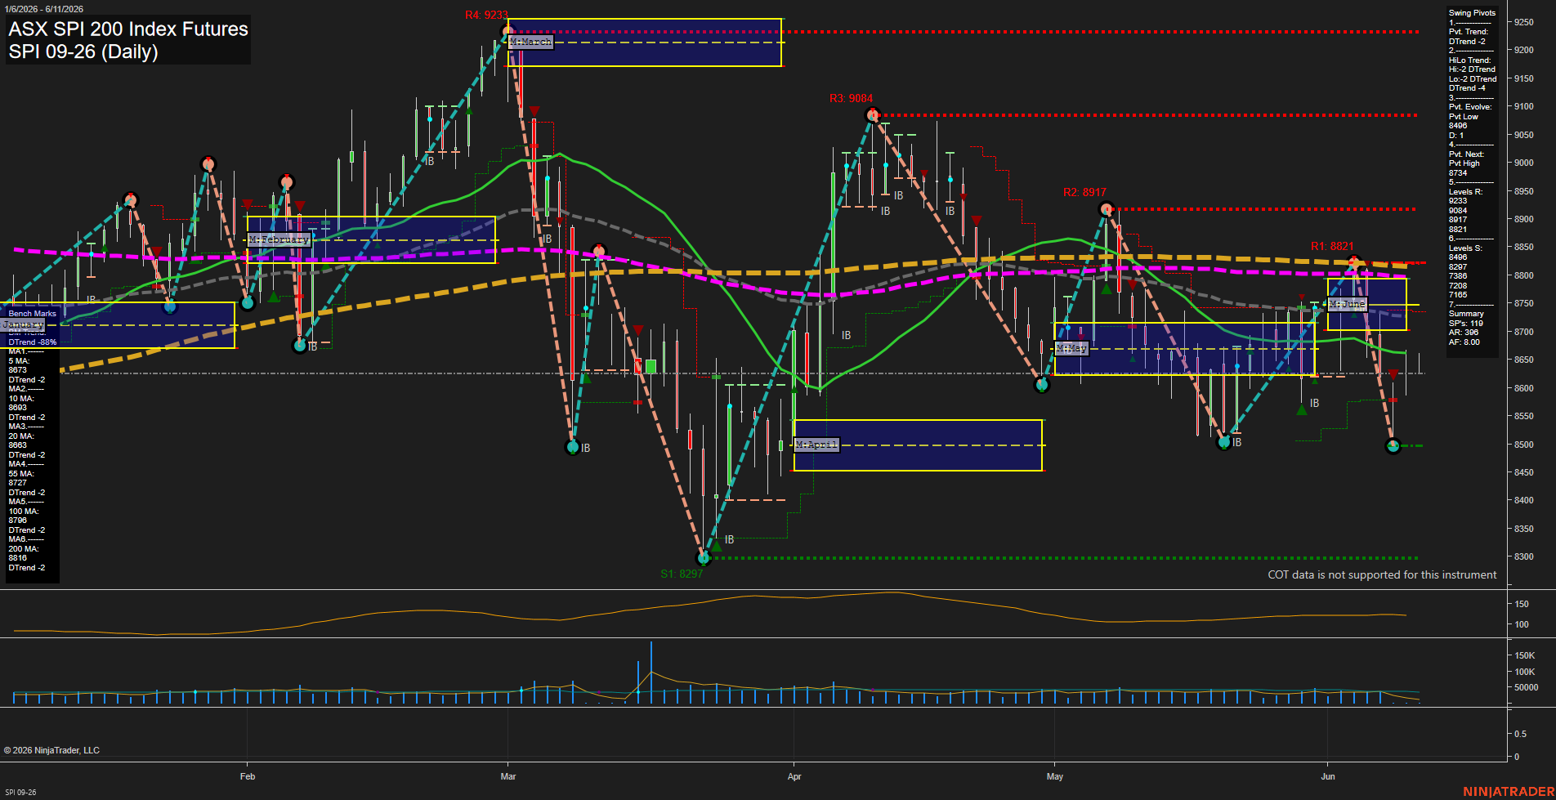The image size is (1556, 800).
Task: Select the HiLo Trend: entry
Action: coord(1469,60)
